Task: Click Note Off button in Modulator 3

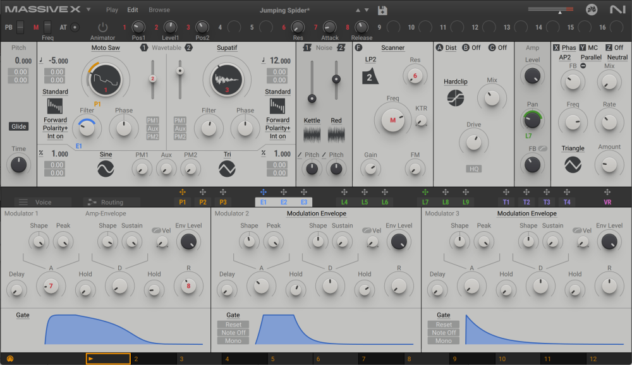Action: pyautogui.click(x=444, y=332)
